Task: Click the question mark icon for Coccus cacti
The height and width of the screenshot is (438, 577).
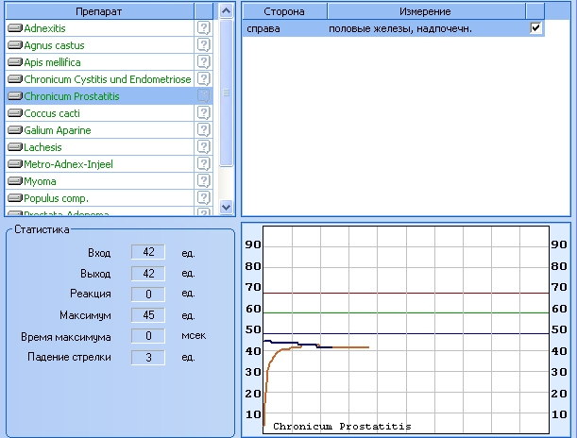Action: pos(203,113)
